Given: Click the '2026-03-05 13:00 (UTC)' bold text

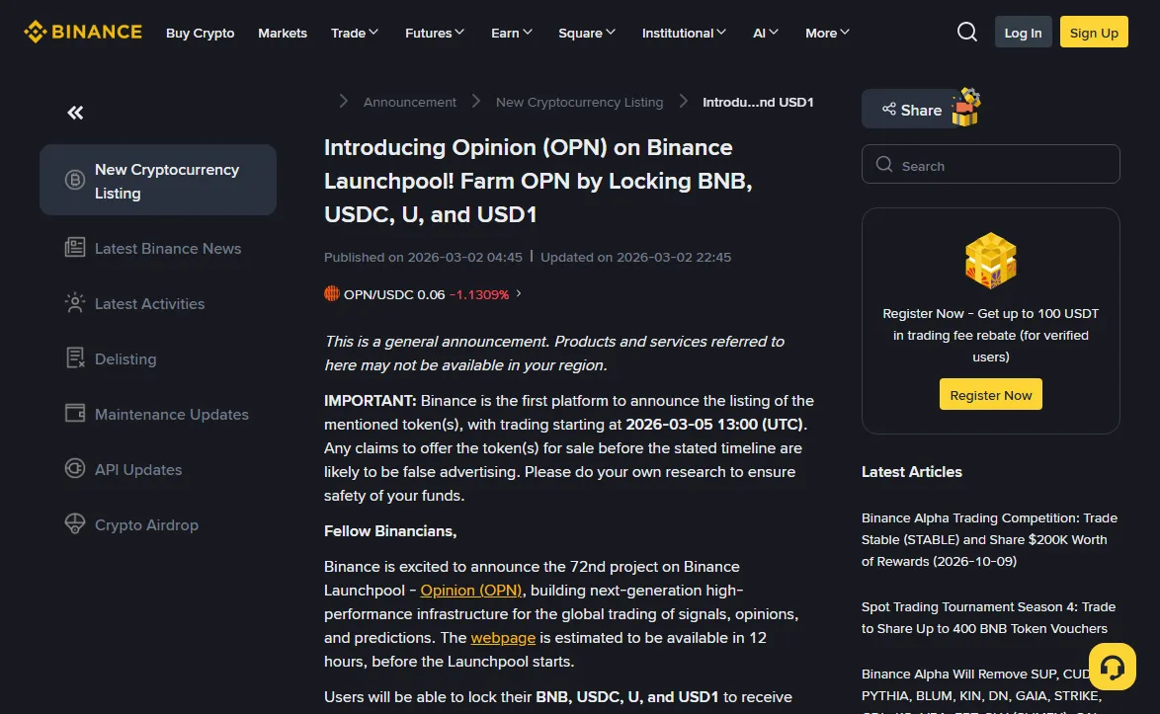Looking at the screenshot, I should click(714, 425).
